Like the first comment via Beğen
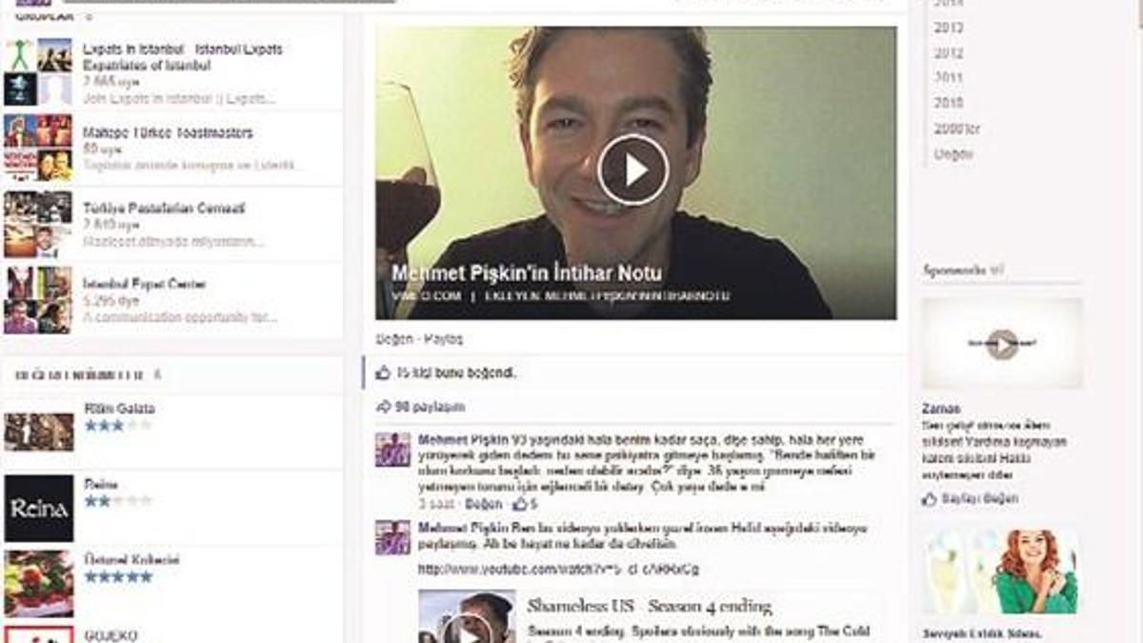1143x643 pixels. pos(485,504)
